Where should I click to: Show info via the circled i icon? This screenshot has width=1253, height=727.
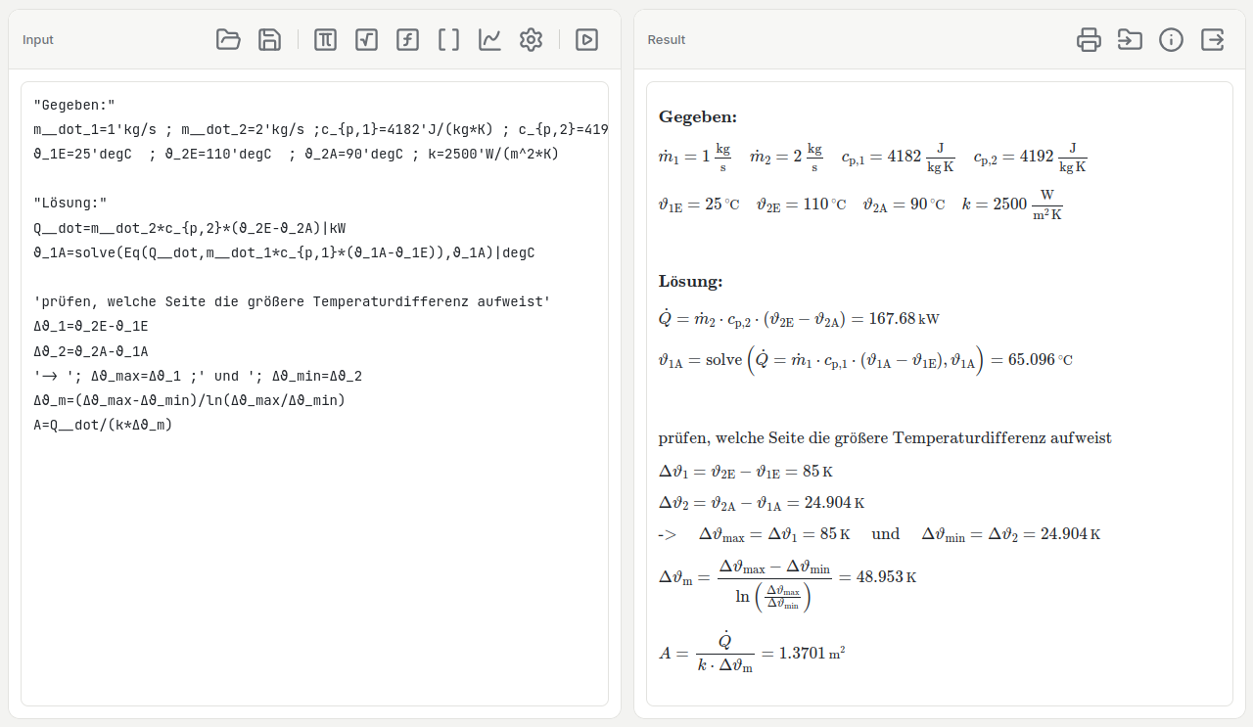[x=1171, y=39]
